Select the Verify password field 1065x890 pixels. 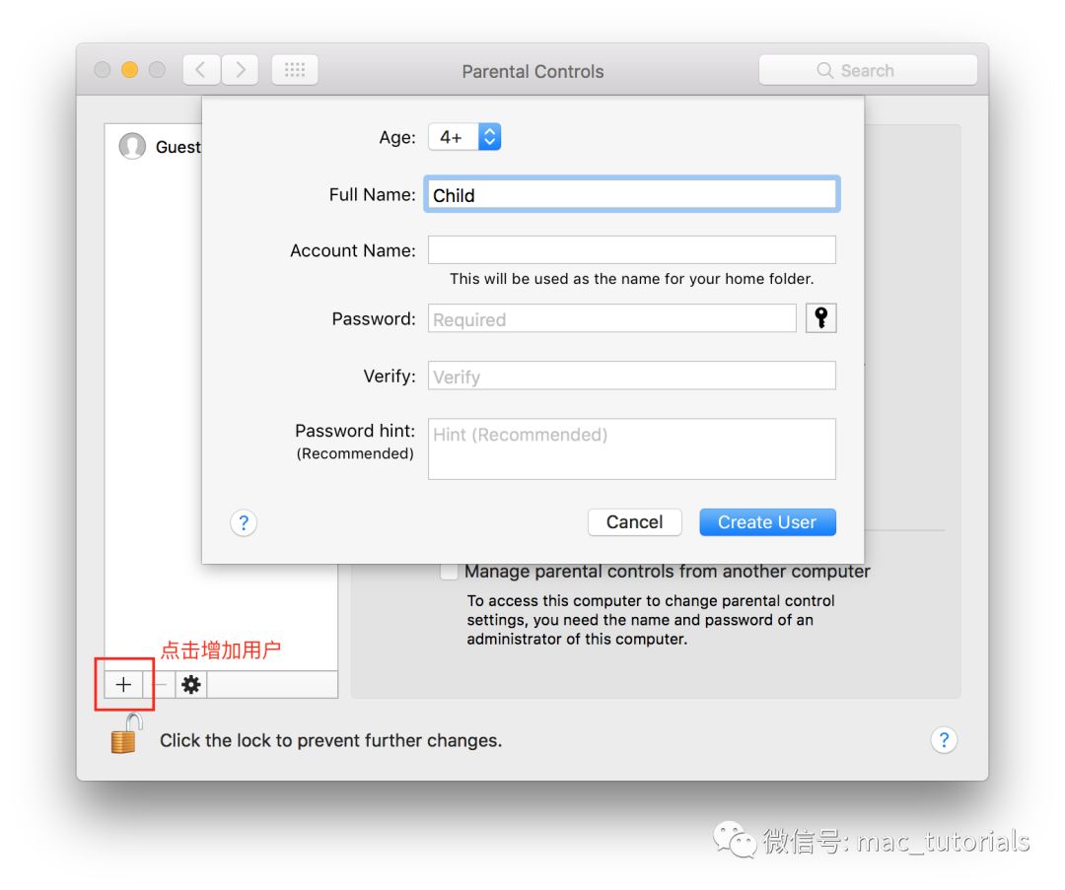click(x=631, y=377)
